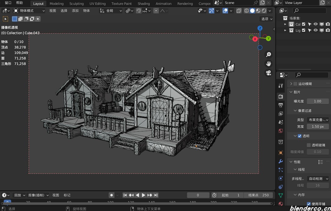Open the 布莱克曼 filter type dropdown

(318, 120)
